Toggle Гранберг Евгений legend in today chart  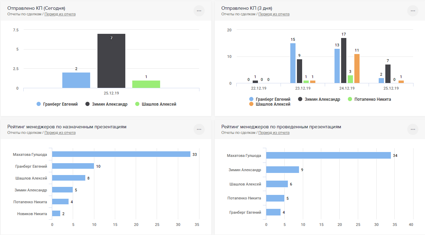(x=57, y=104)
